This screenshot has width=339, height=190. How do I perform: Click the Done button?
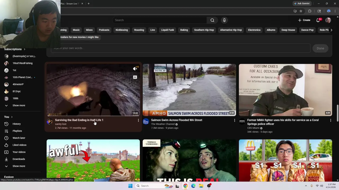point(320,48)
